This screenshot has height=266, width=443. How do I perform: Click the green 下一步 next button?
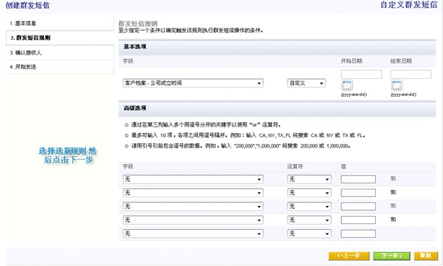pyautogui.click(x=392, y=256)
